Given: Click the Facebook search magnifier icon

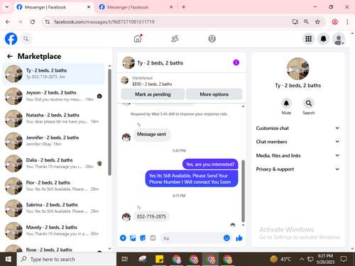Looking at the screenshot, I should coord(26,39).
